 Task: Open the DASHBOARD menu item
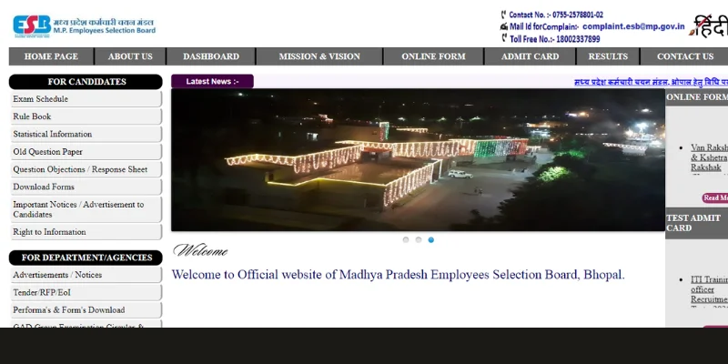211,56
